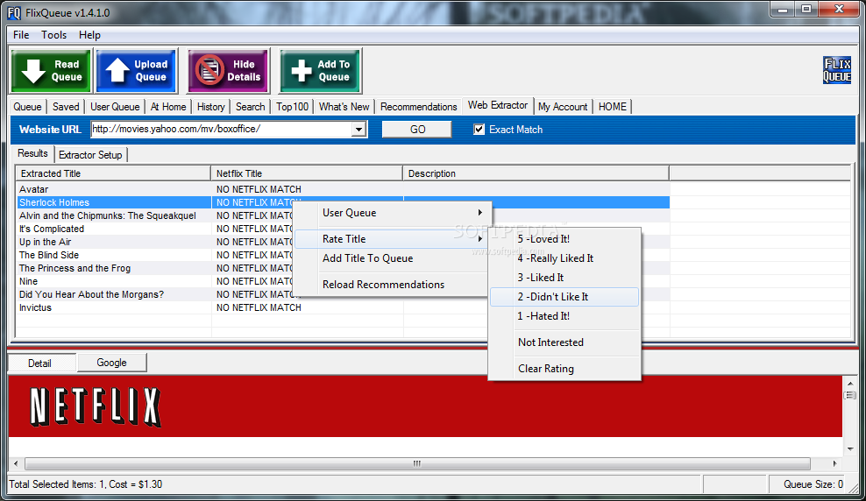Rate title 3 - Liked It

564,278
